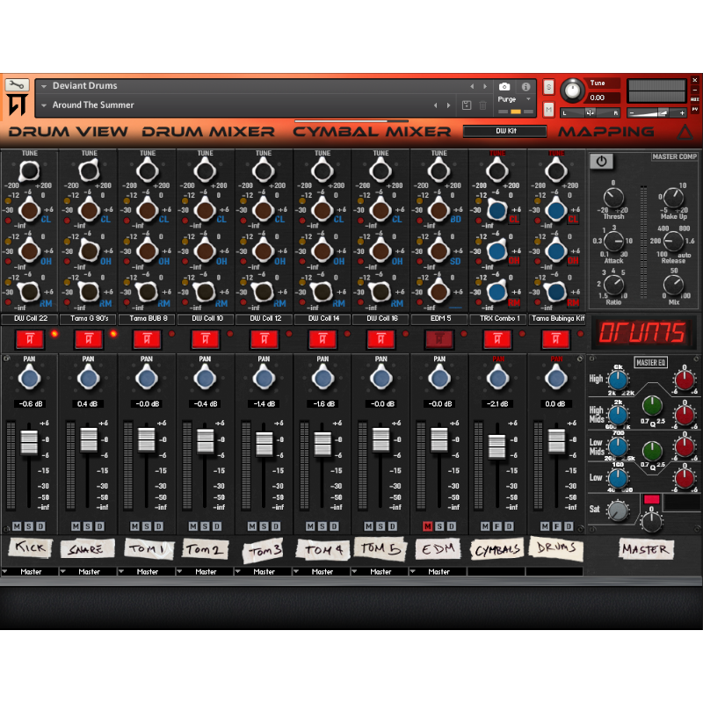Toggle D button on Tom 1 channel

click(x=158, y=525)
